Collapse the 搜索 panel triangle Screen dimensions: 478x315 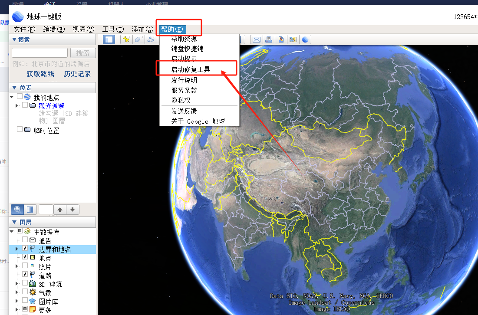(14, 39)
